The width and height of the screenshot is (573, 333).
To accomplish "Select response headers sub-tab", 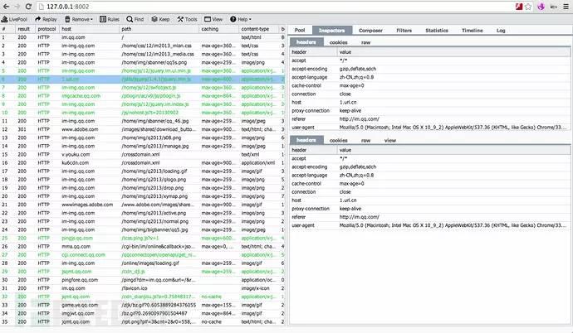I will pos(306,140).
